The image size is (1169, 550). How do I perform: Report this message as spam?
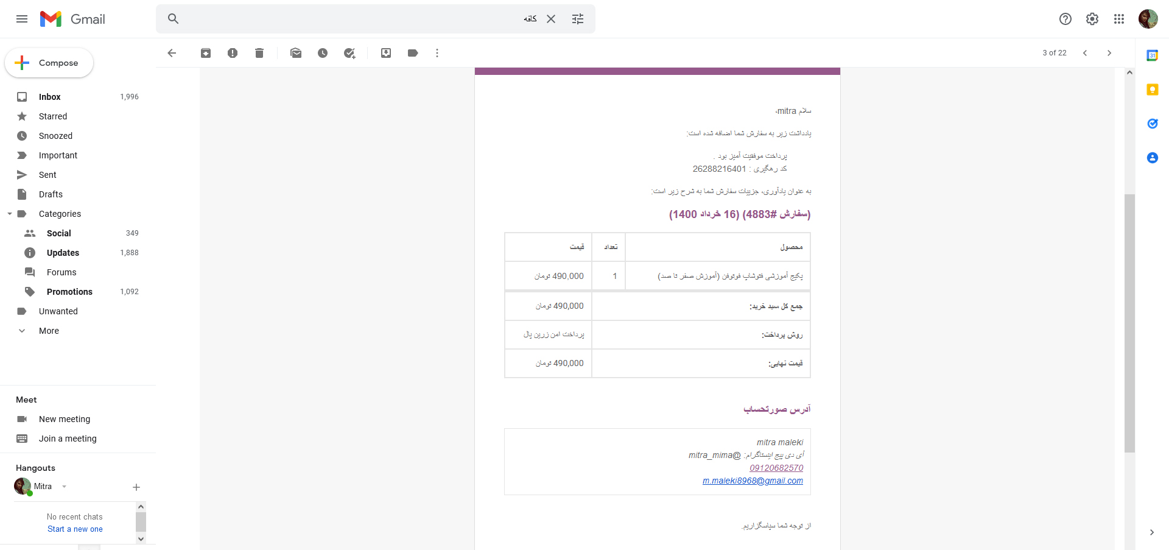(x=233, y=53)
